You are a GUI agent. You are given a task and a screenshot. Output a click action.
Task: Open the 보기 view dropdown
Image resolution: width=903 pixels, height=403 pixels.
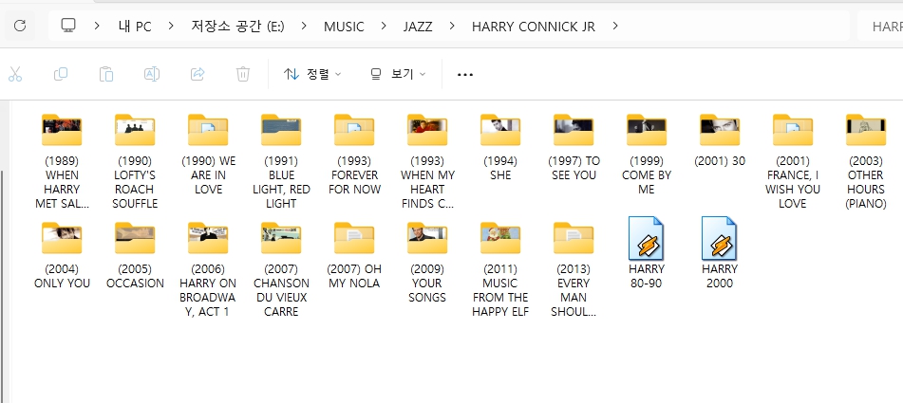tap(398, 74)
